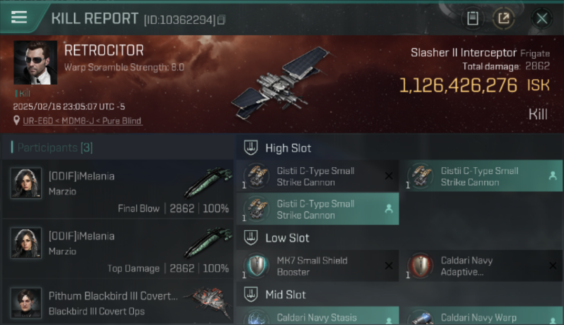
Task: Click RETROCITOR's pilot portrait
Action: pos(35,62)
